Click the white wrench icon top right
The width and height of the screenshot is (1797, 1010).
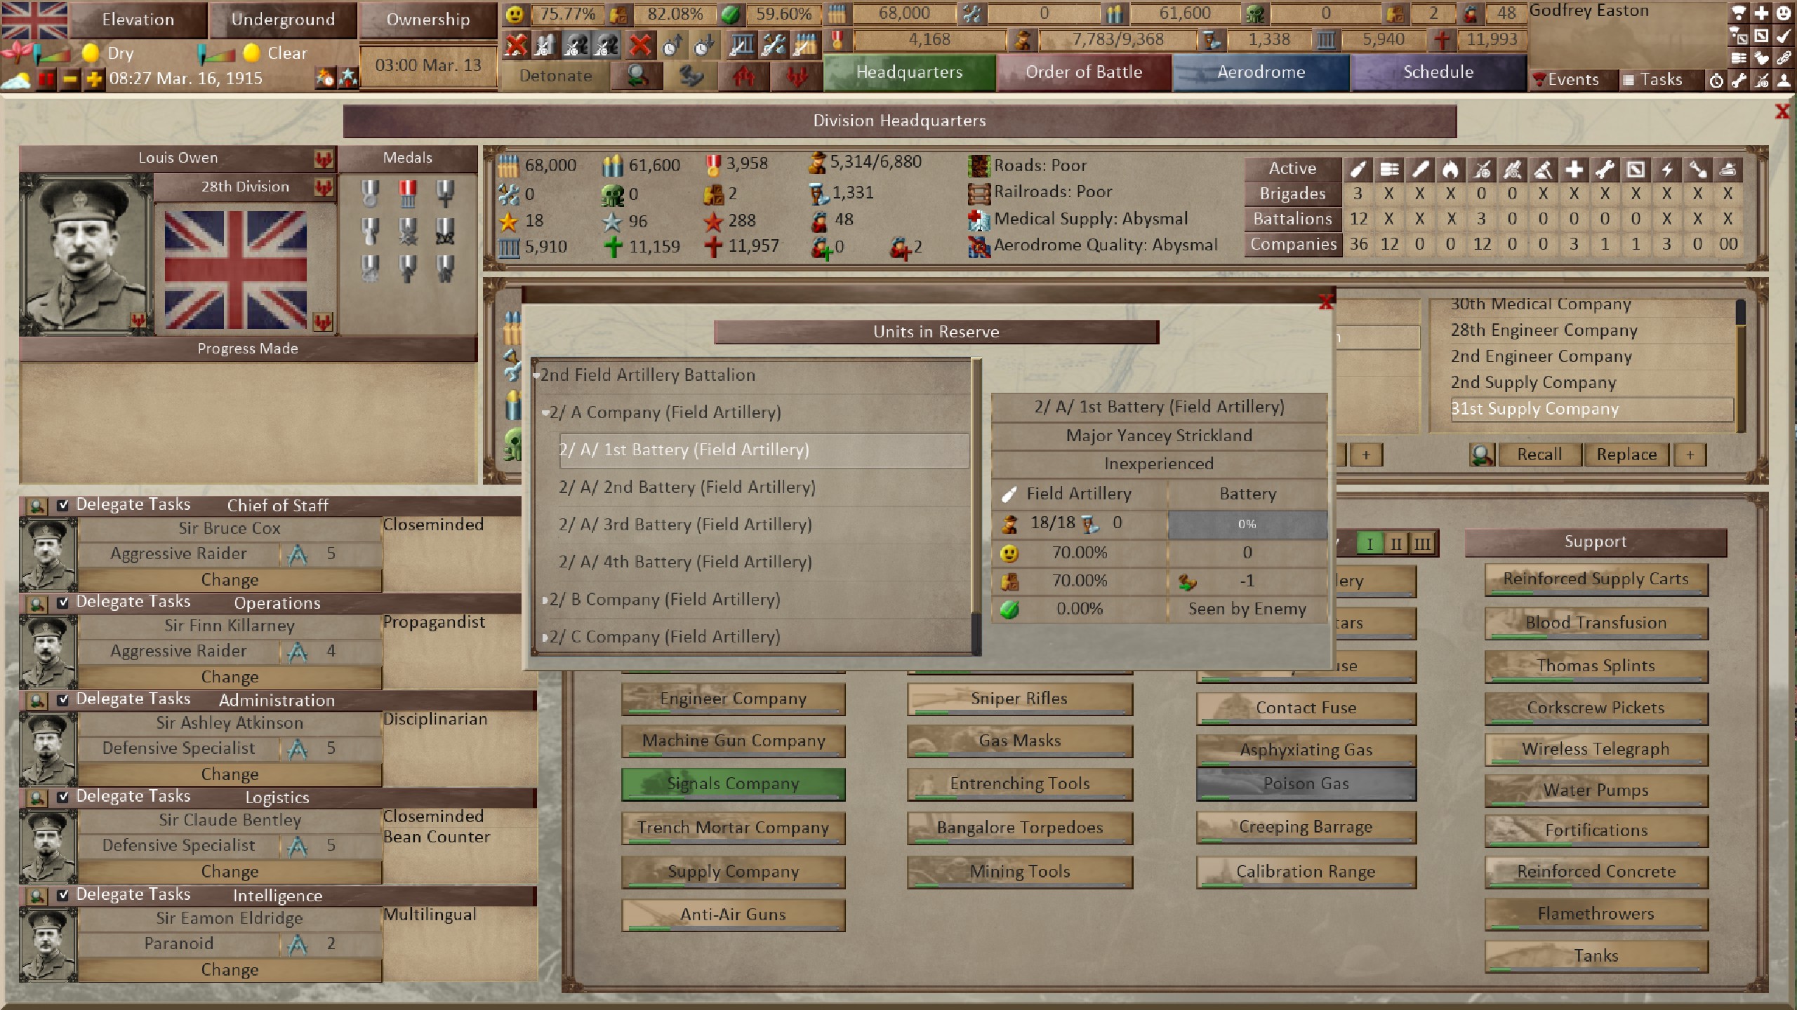(1739, 81)
